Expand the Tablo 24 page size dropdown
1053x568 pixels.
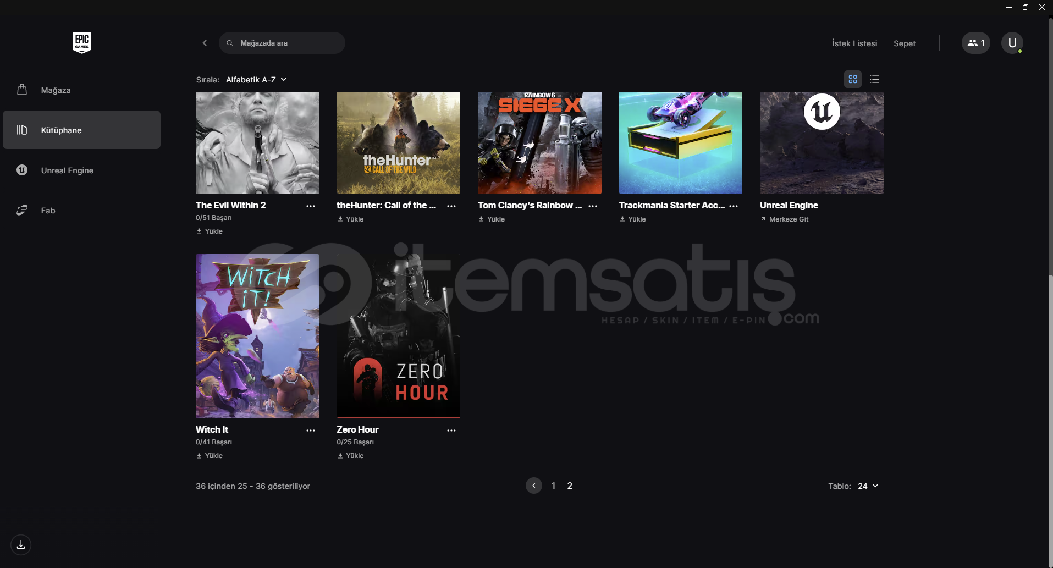click(868, 486)
